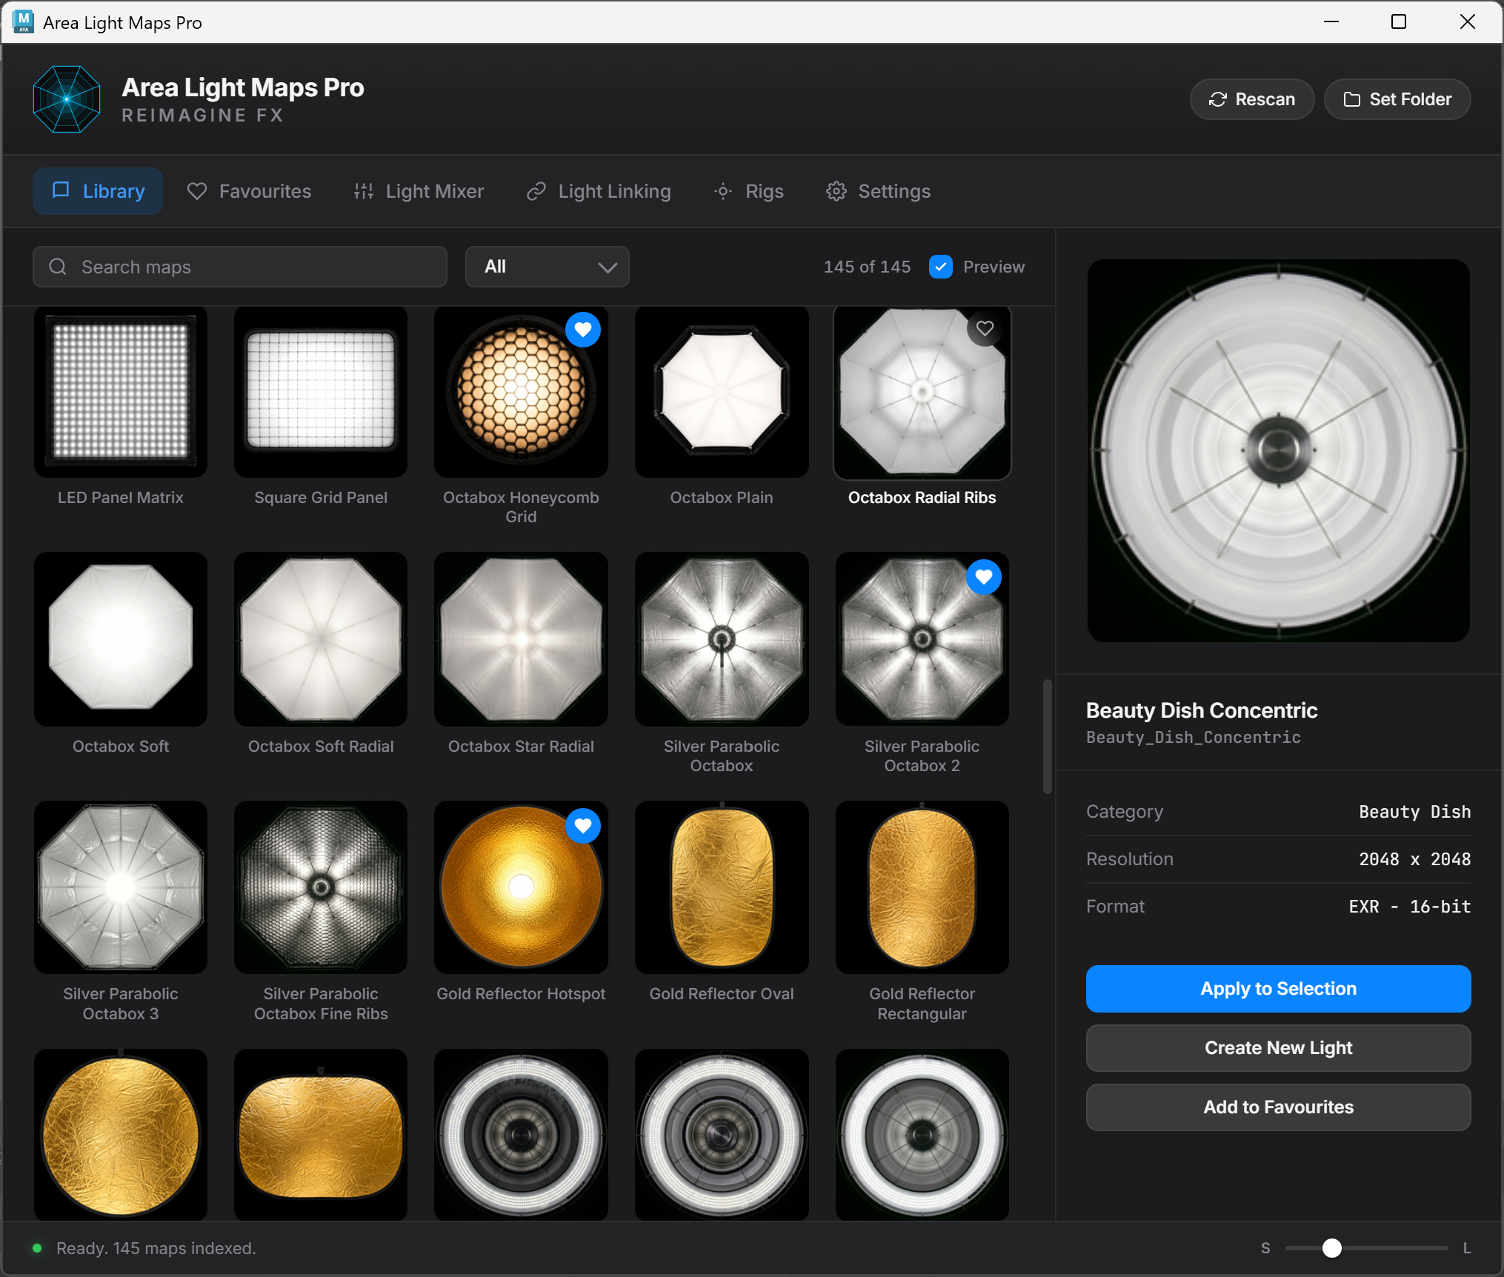Click the EXR - 16-bit format value
This screenshot has width=1504, height=1277.
point(1410,907)
